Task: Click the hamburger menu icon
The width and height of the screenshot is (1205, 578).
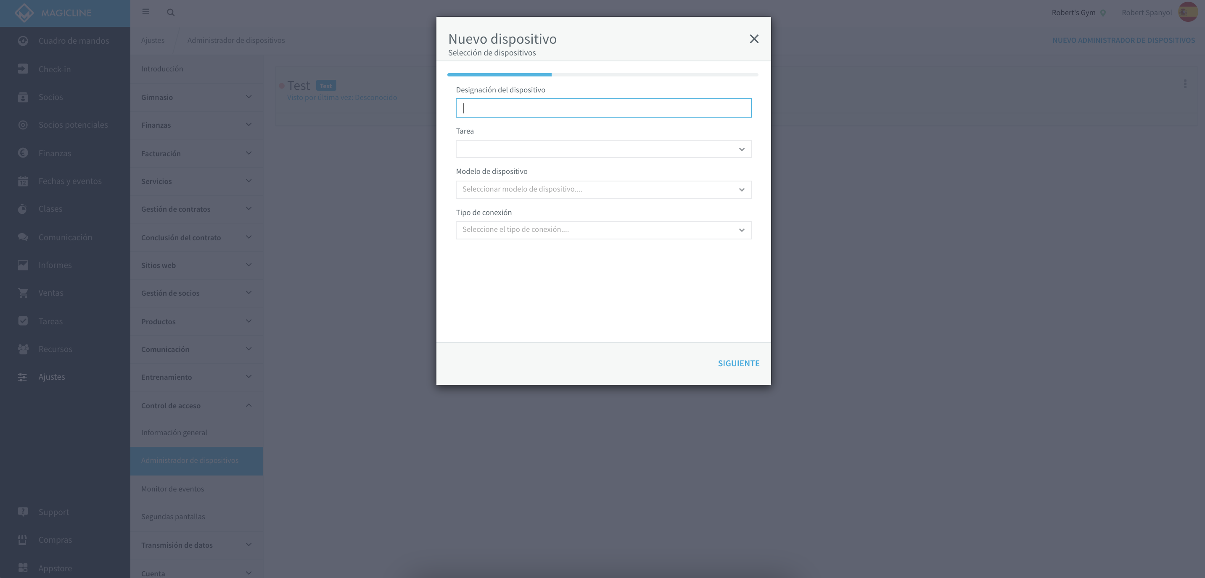Action: click(x=145, y=12)
